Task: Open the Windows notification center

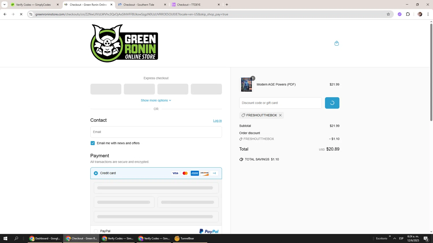Action: pyautogui.click(x=426, y=238)
